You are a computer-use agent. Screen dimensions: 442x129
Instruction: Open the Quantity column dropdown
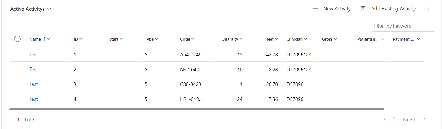click(241, 39)
